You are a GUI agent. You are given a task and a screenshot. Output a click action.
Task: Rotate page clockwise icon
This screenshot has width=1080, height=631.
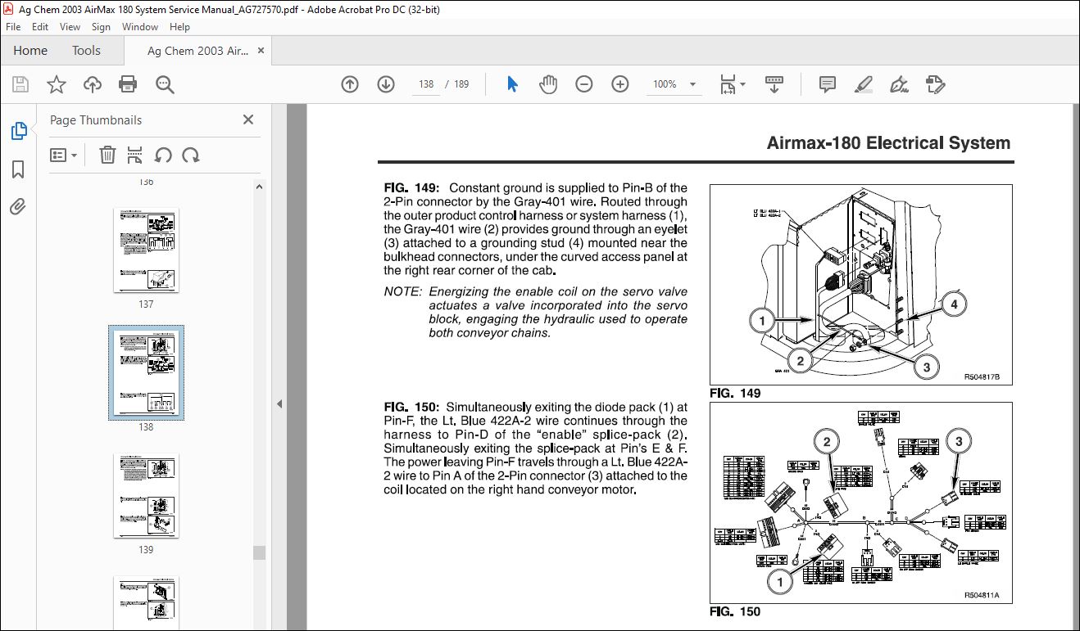[x=191, y=155]
